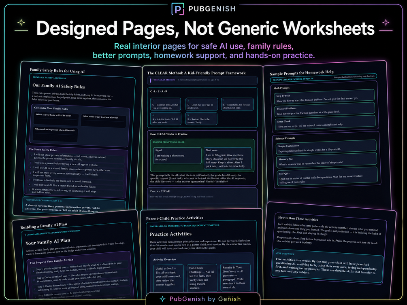Click the 'Your Family AI Plan' heading

pos(48,242)
